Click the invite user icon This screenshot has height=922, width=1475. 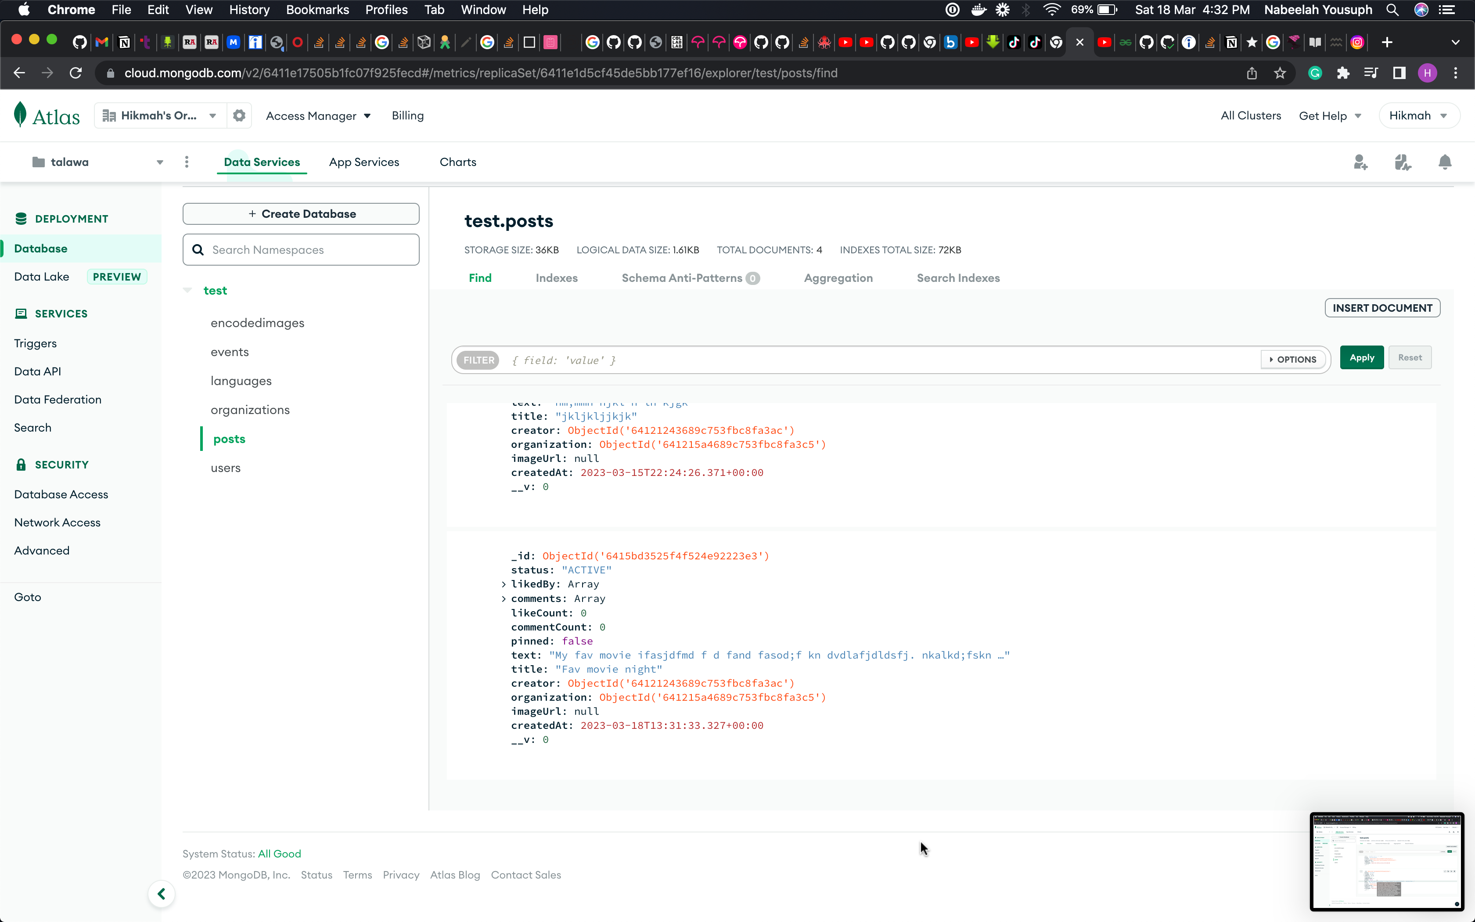pos(1360,162)
